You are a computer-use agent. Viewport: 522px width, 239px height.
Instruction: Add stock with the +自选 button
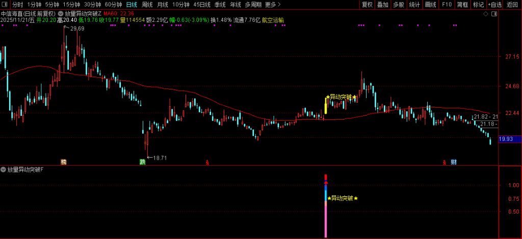(494, 5)
